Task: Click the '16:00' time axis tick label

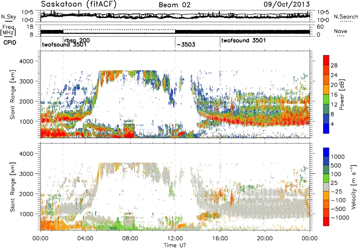Action: click(x=220, y=239)
